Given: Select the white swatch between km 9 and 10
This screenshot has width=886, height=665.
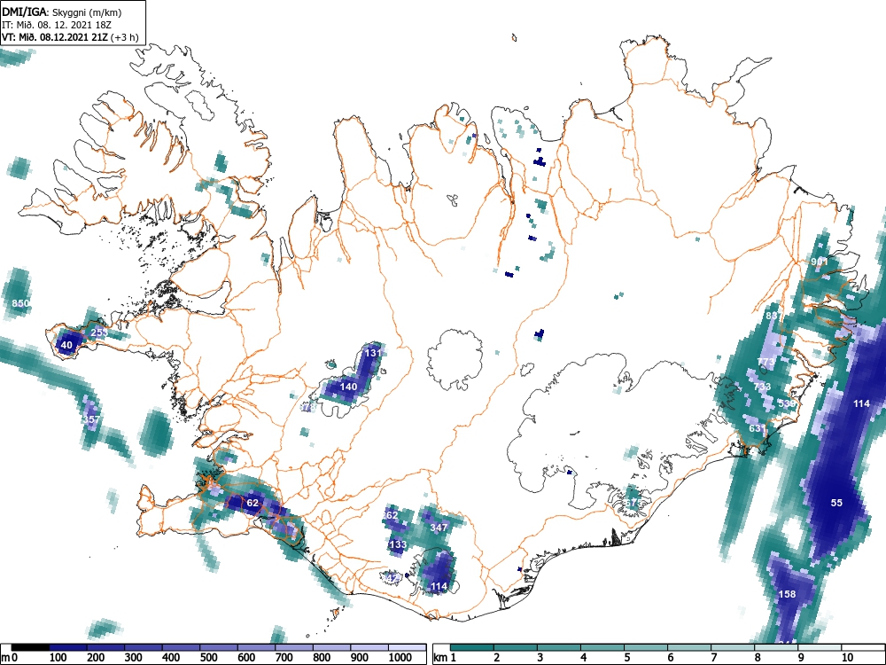Looking at the screenshot, I should (x=820, y=647).
